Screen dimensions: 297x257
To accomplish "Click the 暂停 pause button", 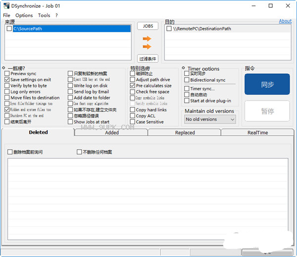I will point(267,111).
